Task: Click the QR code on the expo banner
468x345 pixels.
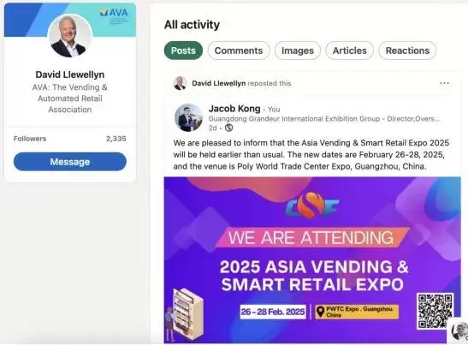Action: (435, 312)
